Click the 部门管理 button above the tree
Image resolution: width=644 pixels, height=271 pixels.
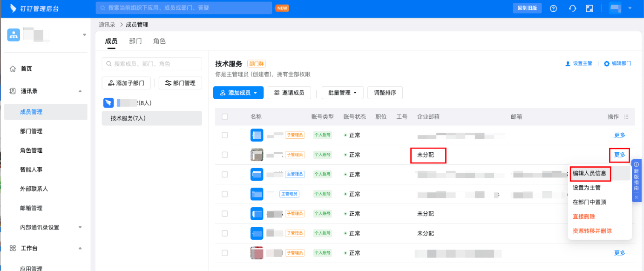tap(180, 83)
